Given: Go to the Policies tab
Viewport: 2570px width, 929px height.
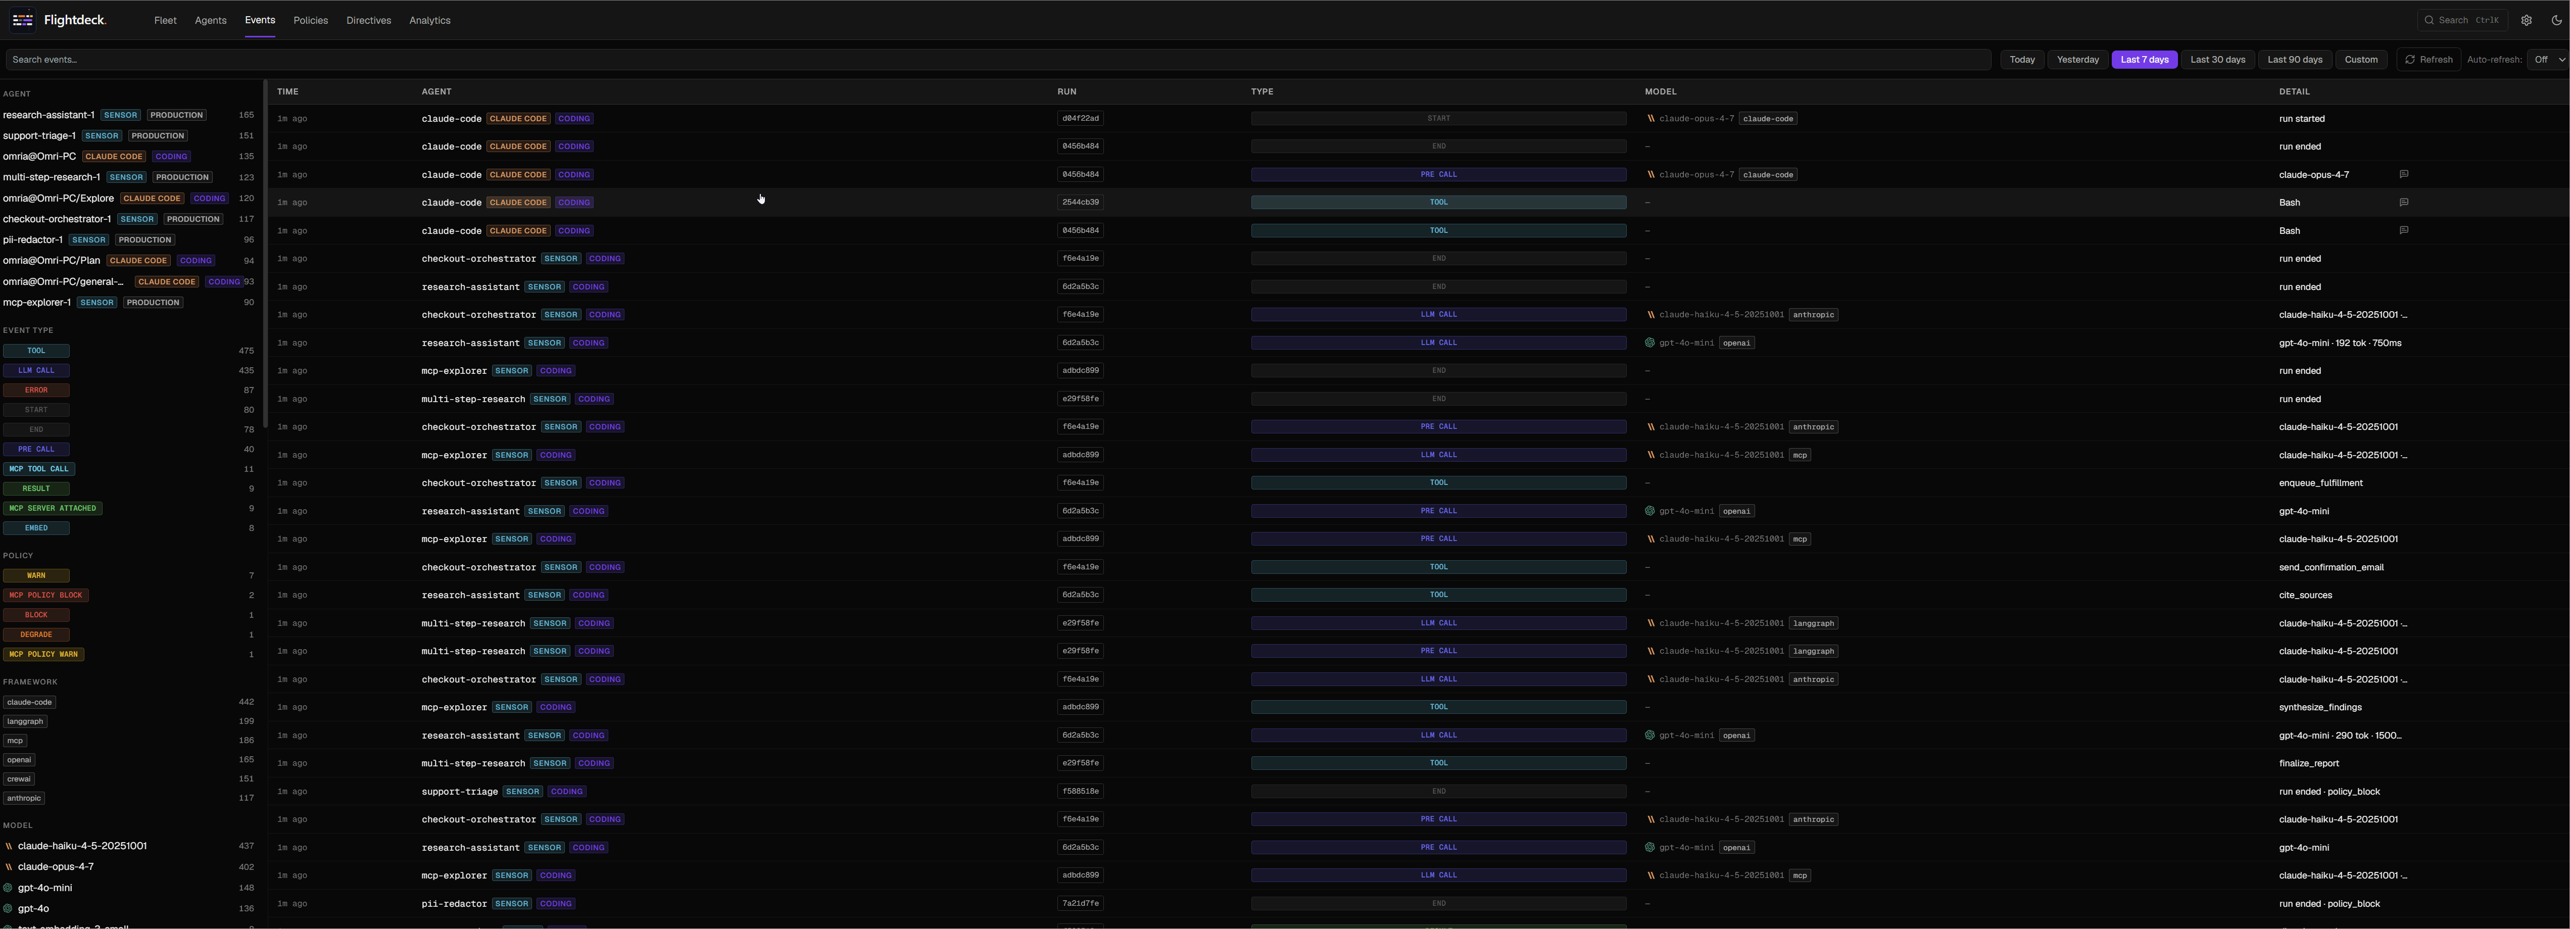Looking at the screenshot, I should click(310, 20).
